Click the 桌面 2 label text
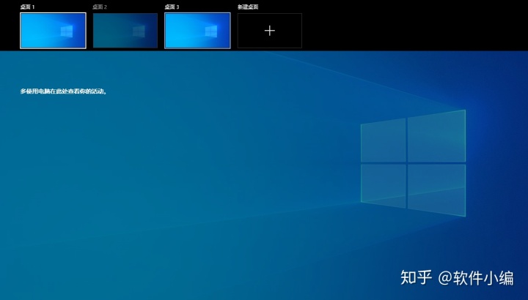The width and height of the screenshot is (528, 300). pyautogui.click(x=100, y=7)
